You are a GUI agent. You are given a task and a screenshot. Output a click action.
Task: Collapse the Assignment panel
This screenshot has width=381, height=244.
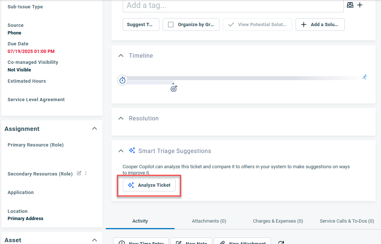(x=95, y=129)
